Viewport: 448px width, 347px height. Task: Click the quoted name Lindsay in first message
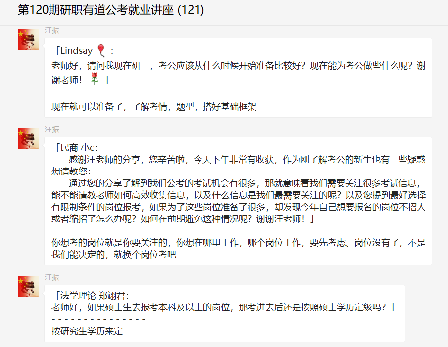pyautogui.click(x=76, y=51)
